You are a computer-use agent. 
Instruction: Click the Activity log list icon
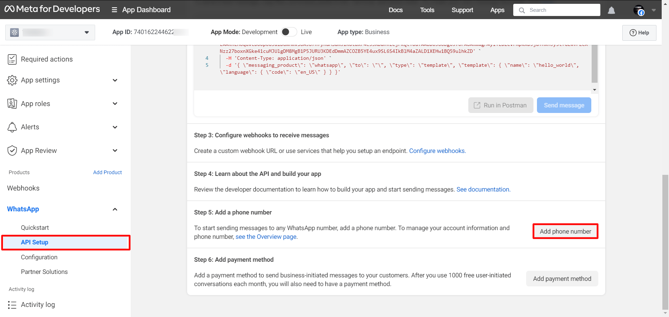12,305
